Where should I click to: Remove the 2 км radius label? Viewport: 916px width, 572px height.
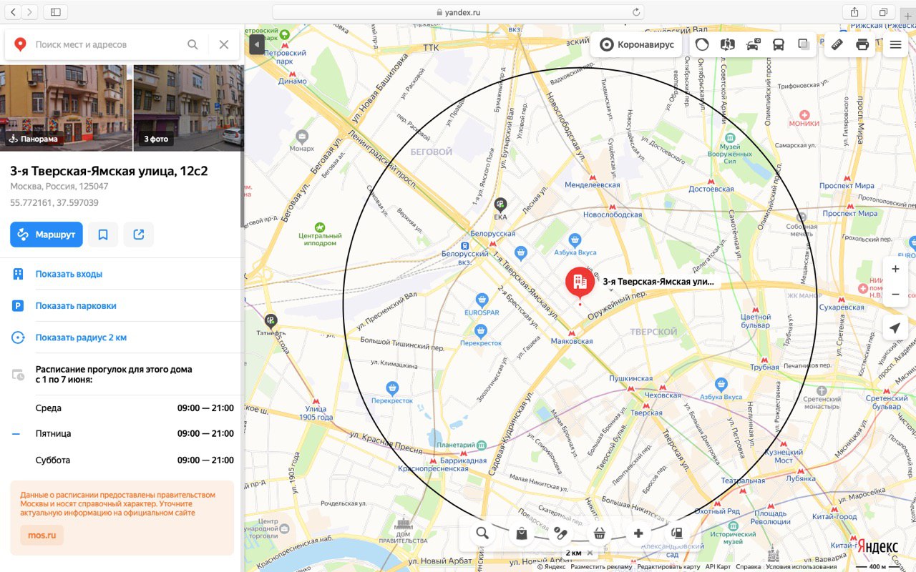point(590,553)
